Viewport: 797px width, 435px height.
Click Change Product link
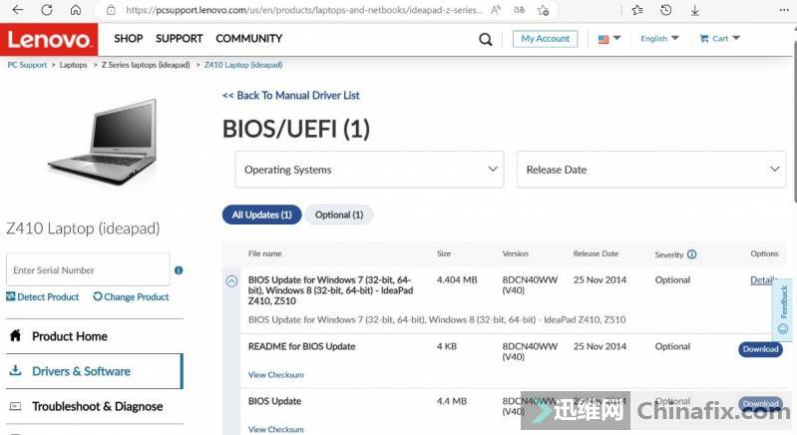(131, 296)
